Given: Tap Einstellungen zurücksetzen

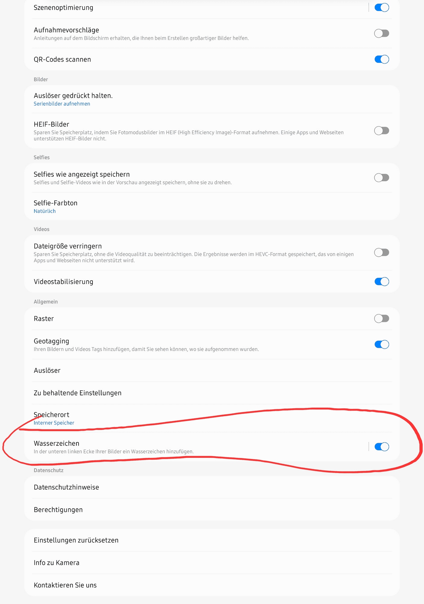Looking at the screenshot, I should (212, 540).
